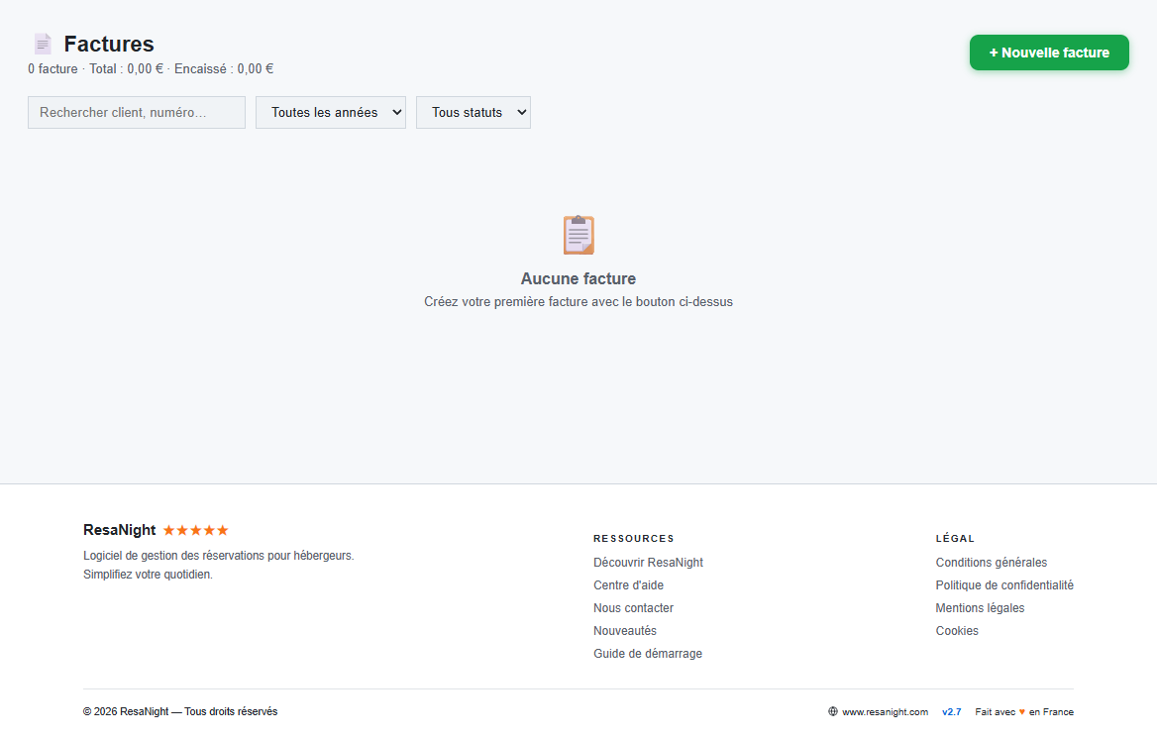Click the Logiciel de gestion des réservations description
Viewport: 1157px width, 739px height.
218,565
